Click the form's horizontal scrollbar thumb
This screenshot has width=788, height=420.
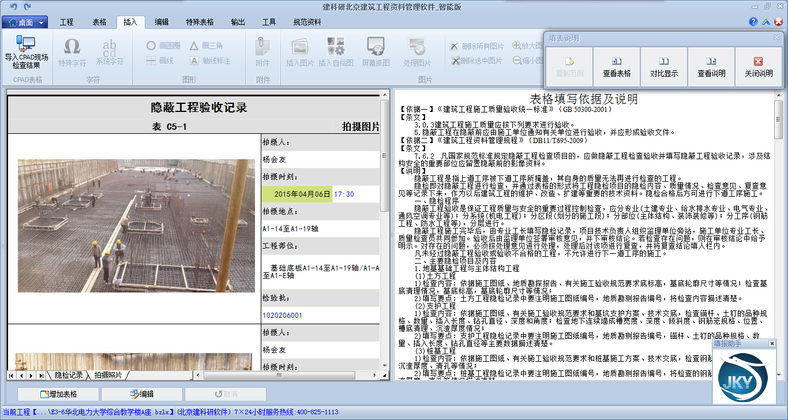tap(279, 375)
